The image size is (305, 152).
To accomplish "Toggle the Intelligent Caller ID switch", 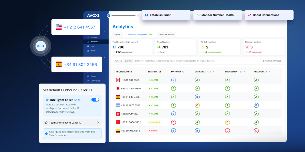I will pyautogui.click(x=95, y=100).
